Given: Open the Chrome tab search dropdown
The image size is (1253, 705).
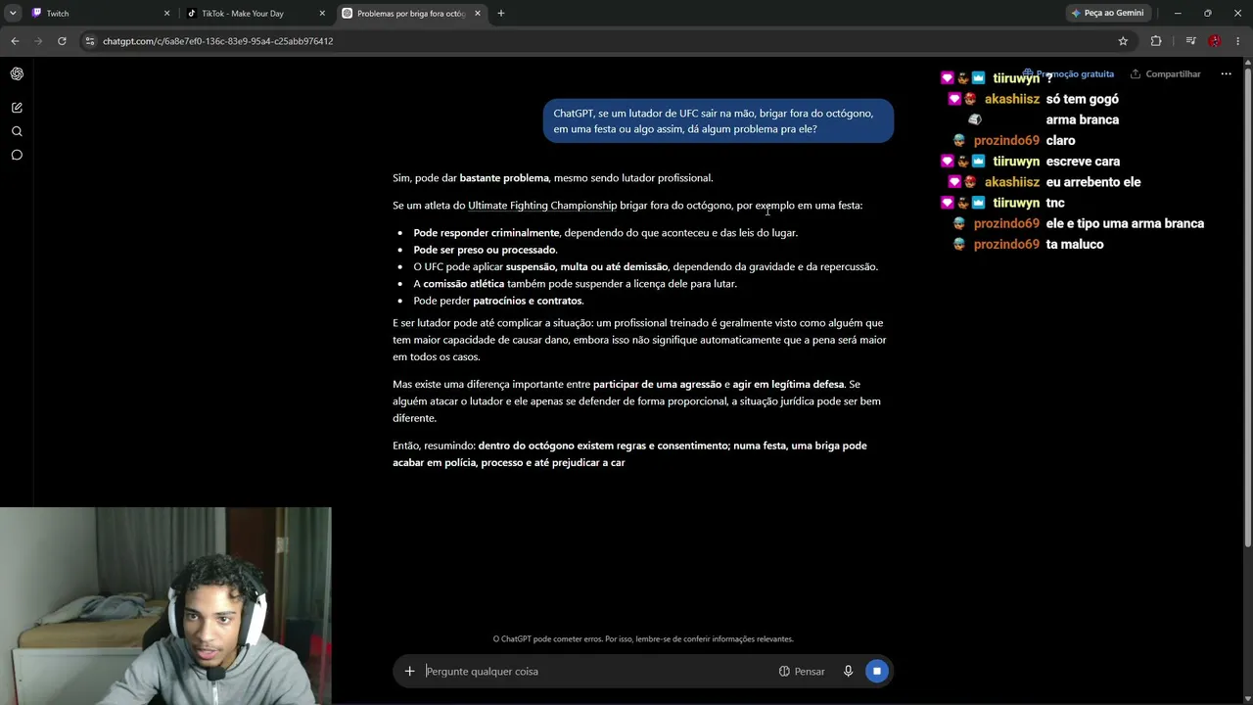Looking at the screenshot, I should point(13,13).
